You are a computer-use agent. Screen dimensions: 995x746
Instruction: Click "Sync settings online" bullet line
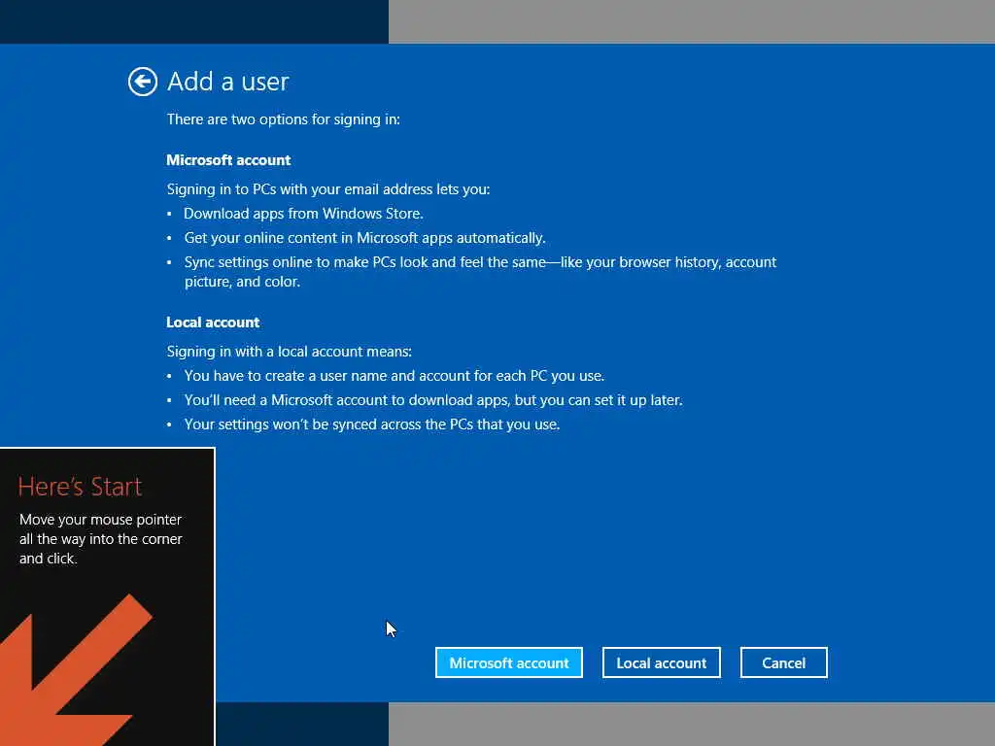(480, 272)
